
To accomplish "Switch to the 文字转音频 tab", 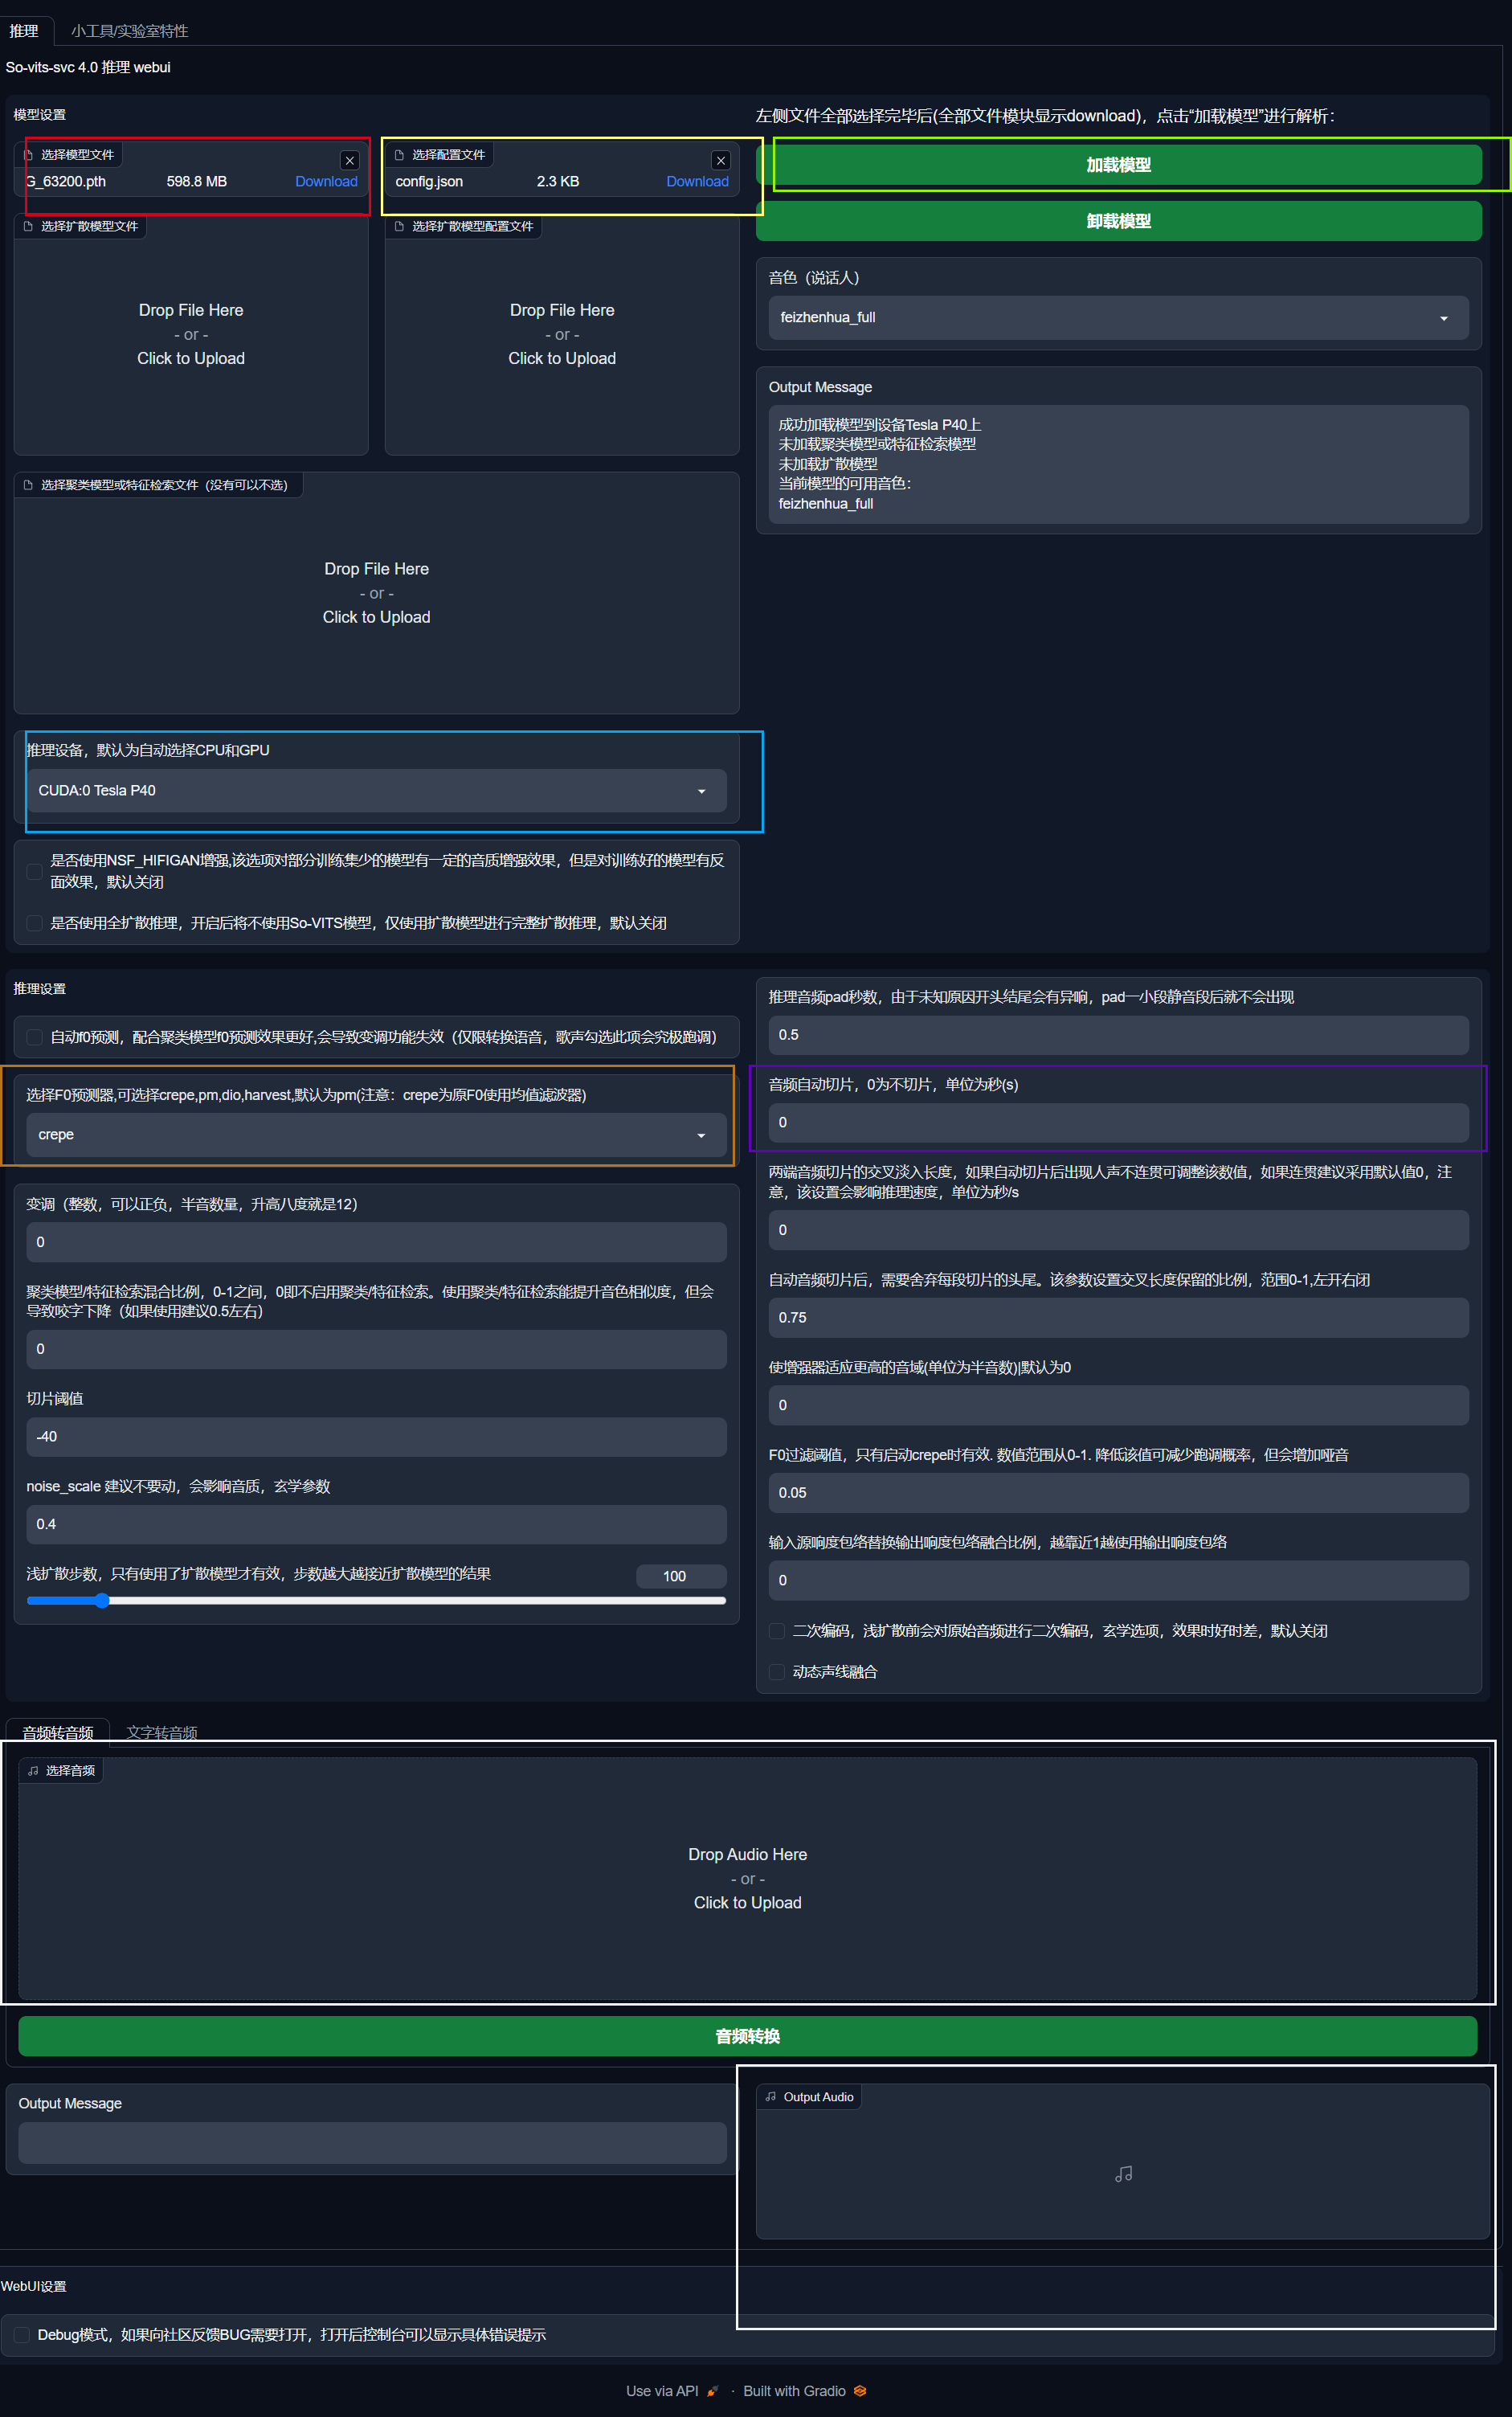I will pyautogui.click(x=161, y=1732).
